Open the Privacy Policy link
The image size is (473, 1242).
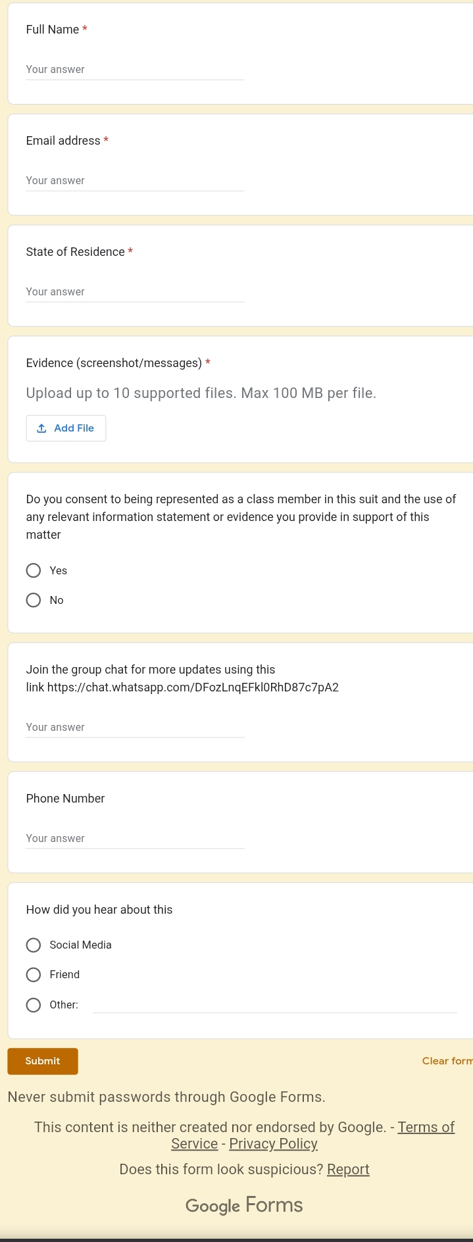pos(273,1144)
